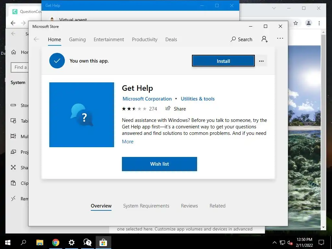Open Chrome three-dot menu
Viewport: 332px width, 249px height.
(x=319, y=23)
